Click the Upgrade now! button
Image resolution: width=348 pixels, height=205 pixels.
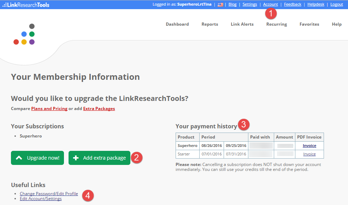(x=37, y=158)
